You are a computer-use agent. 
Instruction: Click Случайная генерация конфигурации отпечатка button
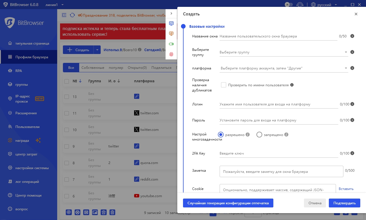click(x=228, y=203)
